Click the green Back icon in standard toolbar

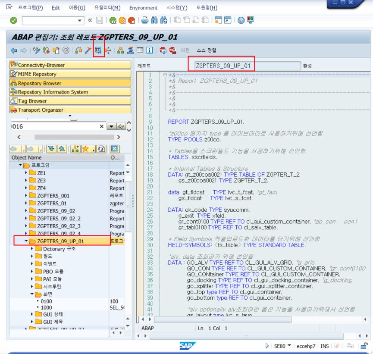click(x=113, y=20)
